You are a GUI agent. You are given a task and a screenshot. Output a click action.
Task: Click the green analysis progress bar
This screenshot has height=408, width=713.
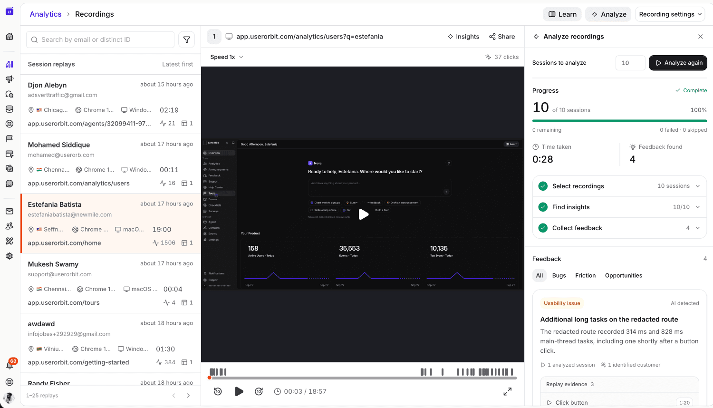click(619, 121)
